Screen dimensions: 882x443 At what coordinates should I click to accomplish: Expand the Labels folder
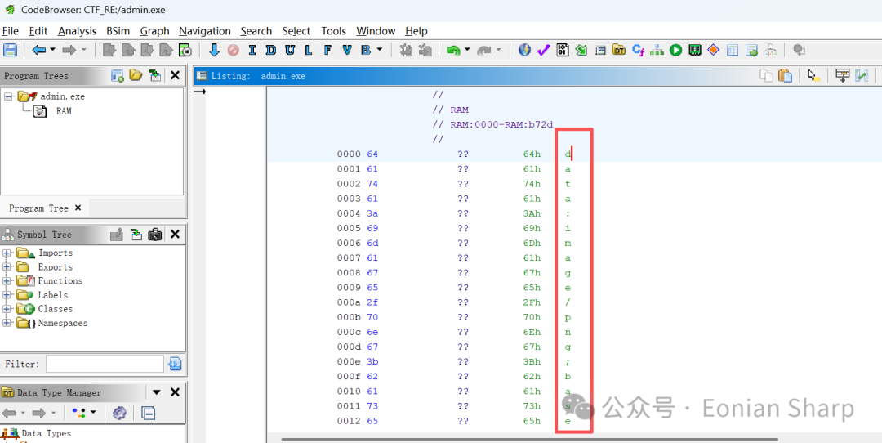coord(7,295)
